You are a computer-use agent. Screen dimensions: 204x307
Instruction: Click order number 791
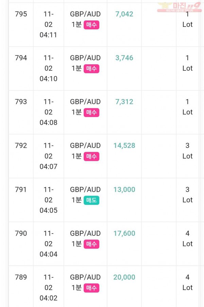21,190
